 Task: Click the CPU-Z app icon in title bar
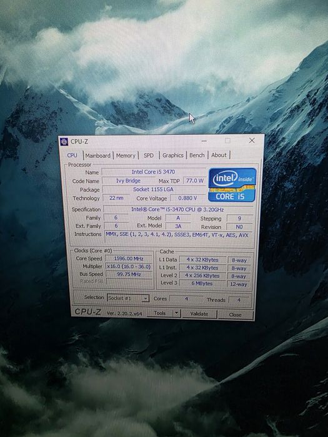(64, 142)
